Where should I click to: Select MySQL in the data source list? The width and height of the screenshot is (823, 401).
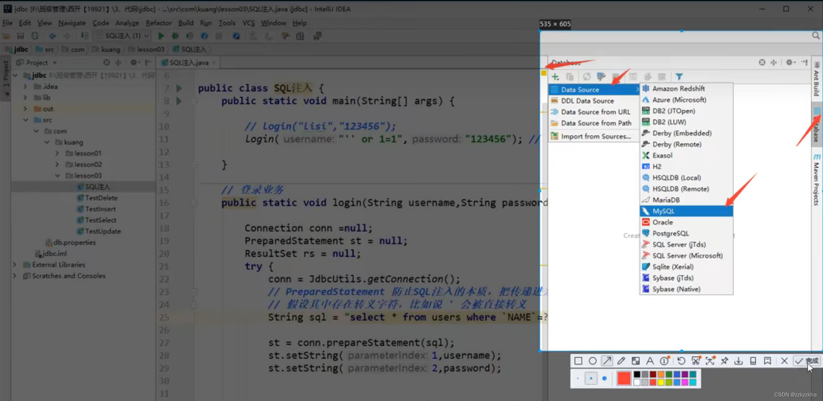(x=686, y=211)
